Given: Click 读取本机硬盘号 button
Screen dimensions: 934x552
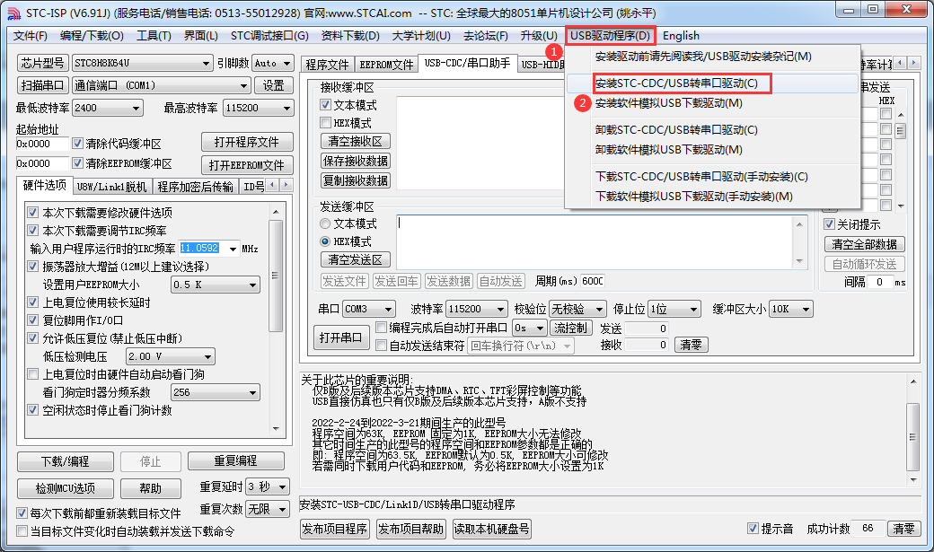Looking at the screenshot, I should pyautogui.click(x=491, y=529).
